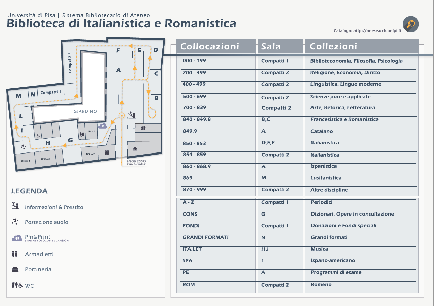Click the WC icon in the legend
This screenshot has width=434, height=306.
coord(17,285)
